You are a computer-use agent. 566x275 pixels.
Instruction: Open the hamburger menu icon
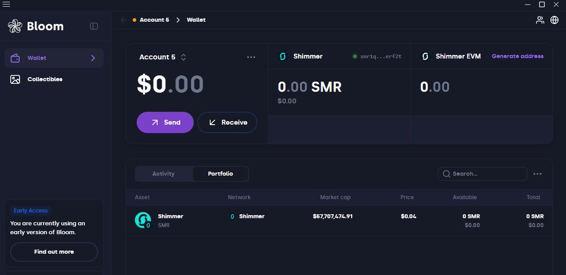coord(6,4)
